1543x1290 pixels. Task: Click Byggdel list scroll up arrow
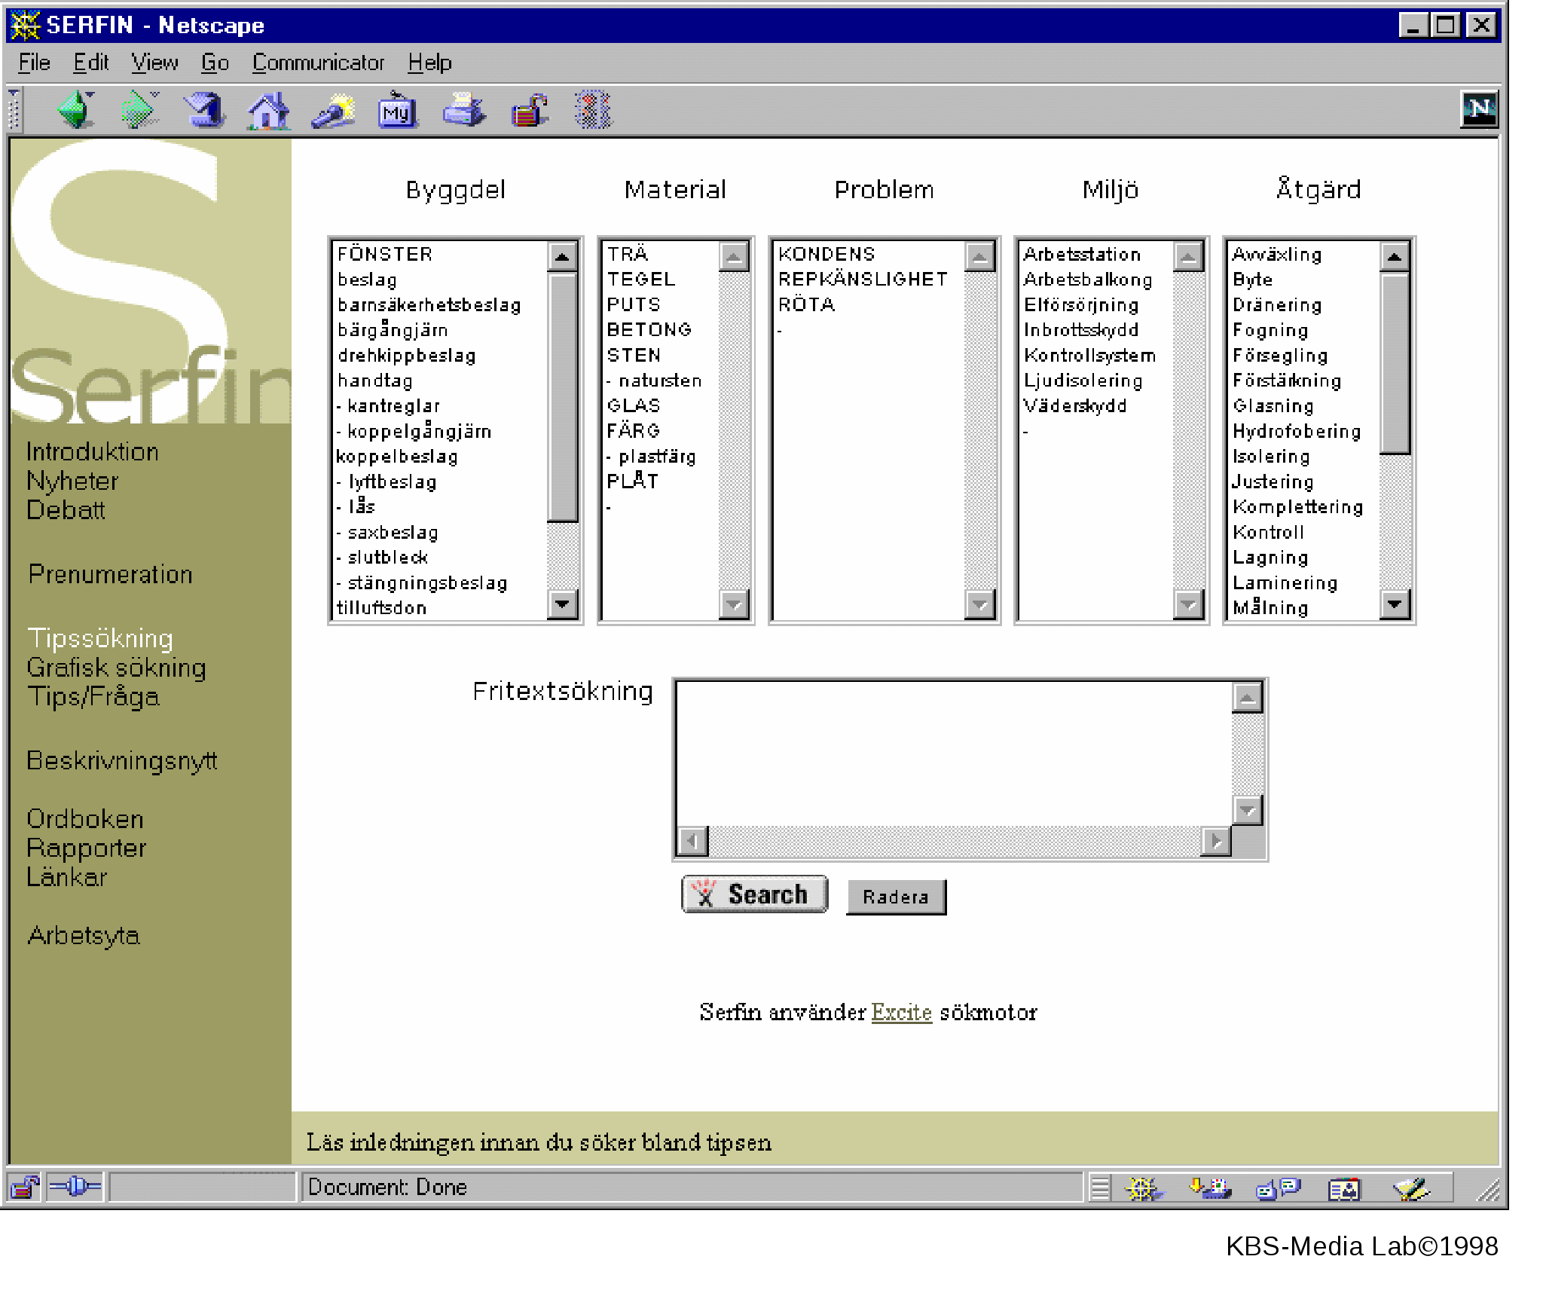[562, 257]
